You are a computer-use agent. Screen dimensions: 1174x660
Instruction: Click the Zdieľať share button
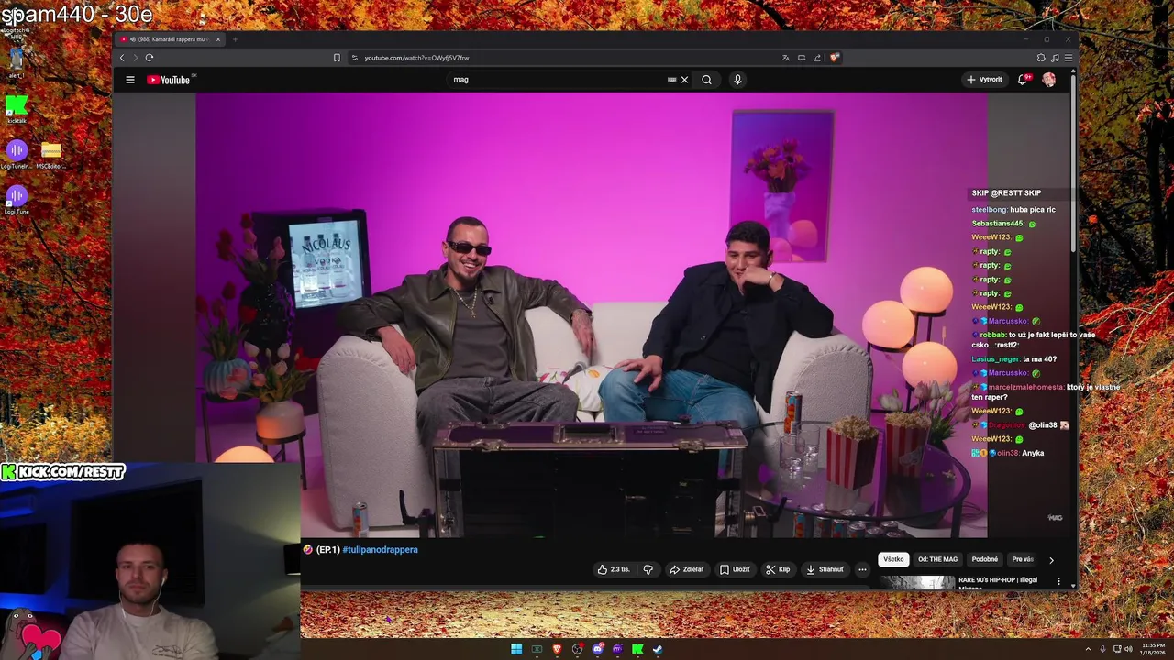(686, 569)
